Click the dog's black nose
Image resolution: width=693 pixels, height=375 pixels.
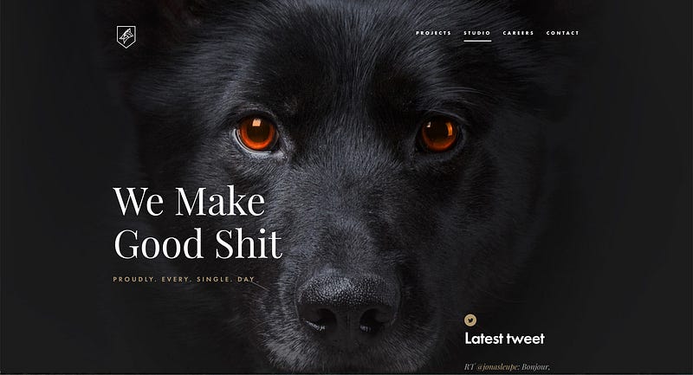349,304
